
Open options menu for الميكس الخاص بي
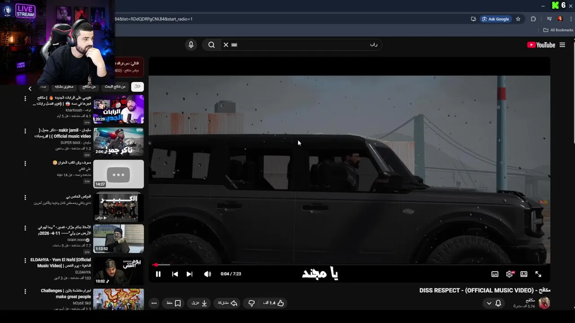tap(25, 197)
